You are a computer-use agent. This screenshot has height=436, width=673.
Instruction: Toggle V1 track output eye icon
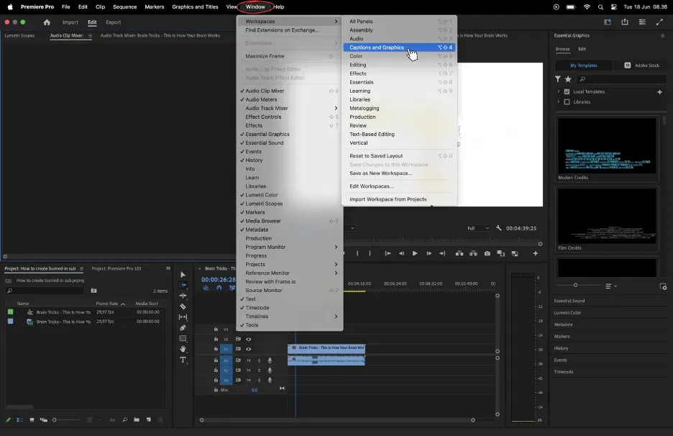click(x=249, y=349)
